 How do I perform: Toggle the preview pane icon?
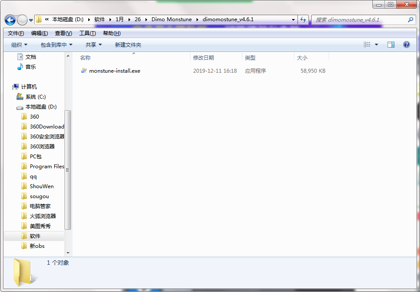(391, 45)
